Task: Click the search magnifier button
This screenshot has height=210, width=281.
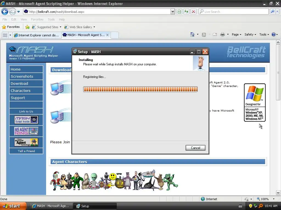Action: click(x=272, y=11)
